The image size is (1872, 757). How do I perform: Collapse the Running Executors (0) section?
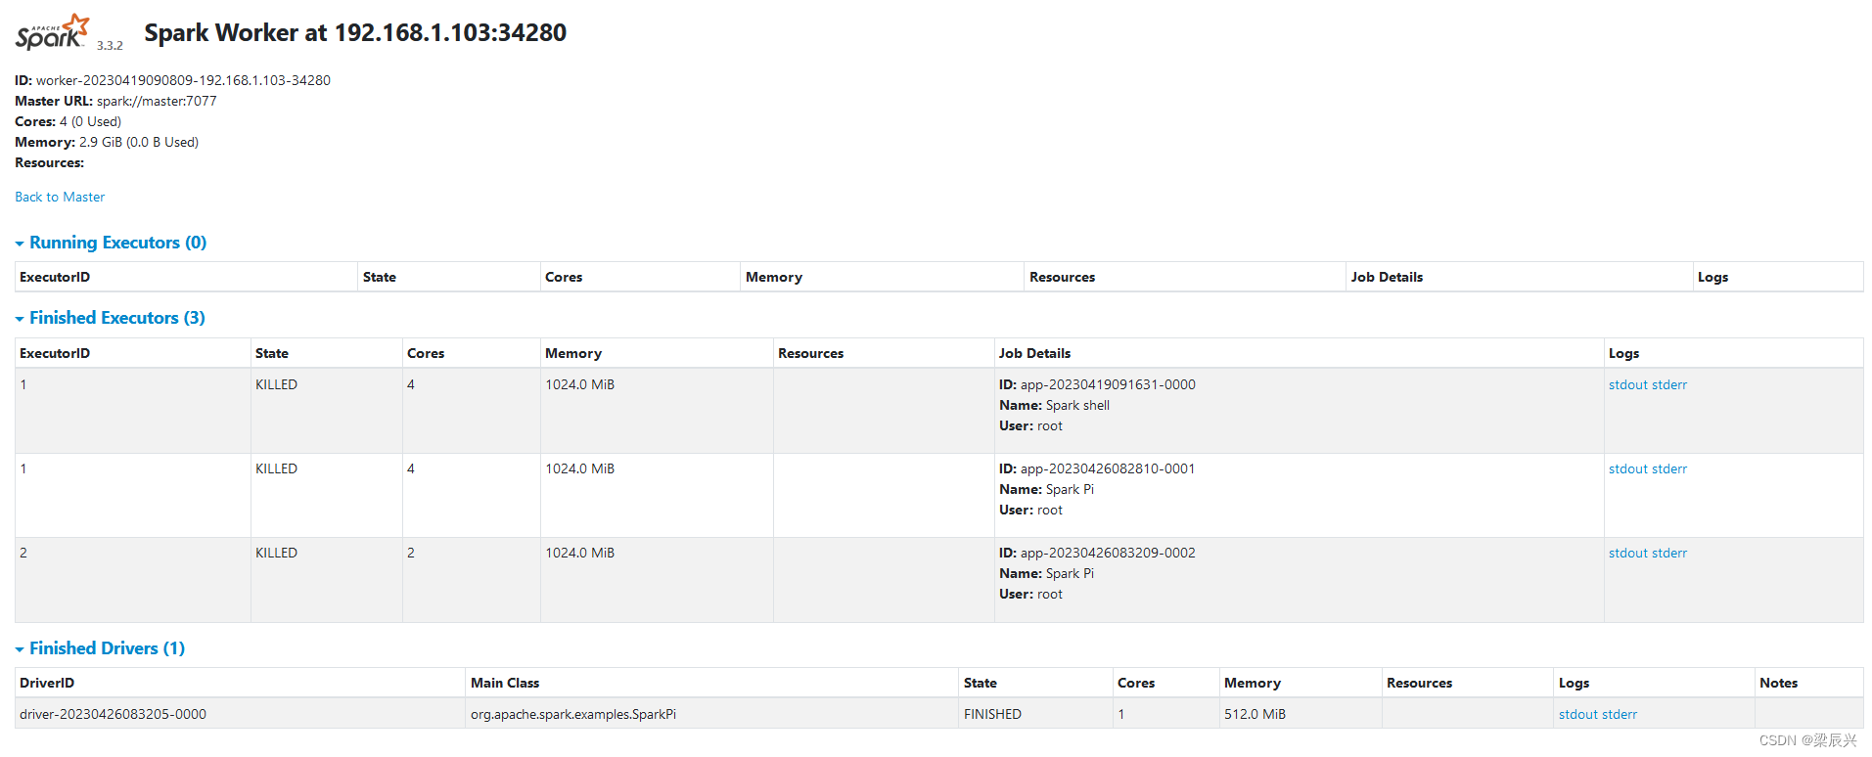click(111, 243)
